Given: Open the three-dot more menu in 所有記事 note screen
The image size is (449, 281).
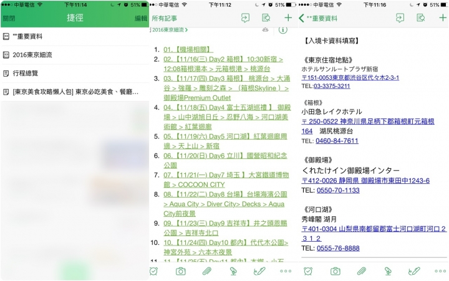Looking at the screenshot, I should 286,271.
